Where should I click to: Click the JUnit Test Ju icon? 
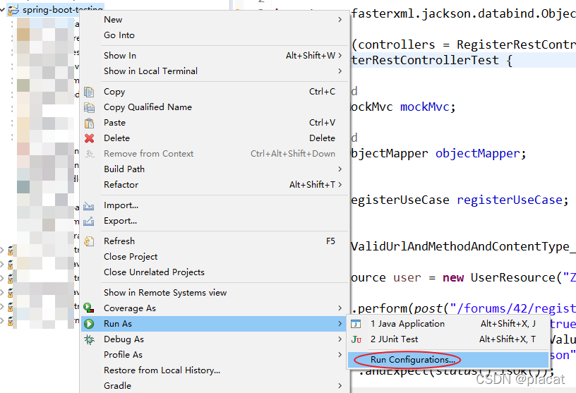click(x=356, y=340)
